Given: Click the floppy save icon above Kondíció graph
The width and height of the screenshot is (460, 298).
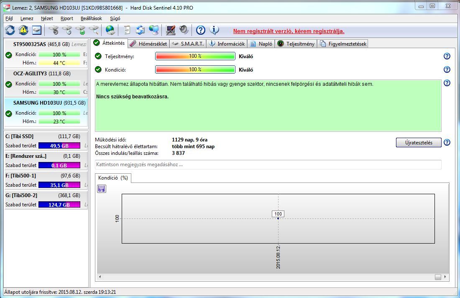Looking at the screenshot, I should [102, 189].
